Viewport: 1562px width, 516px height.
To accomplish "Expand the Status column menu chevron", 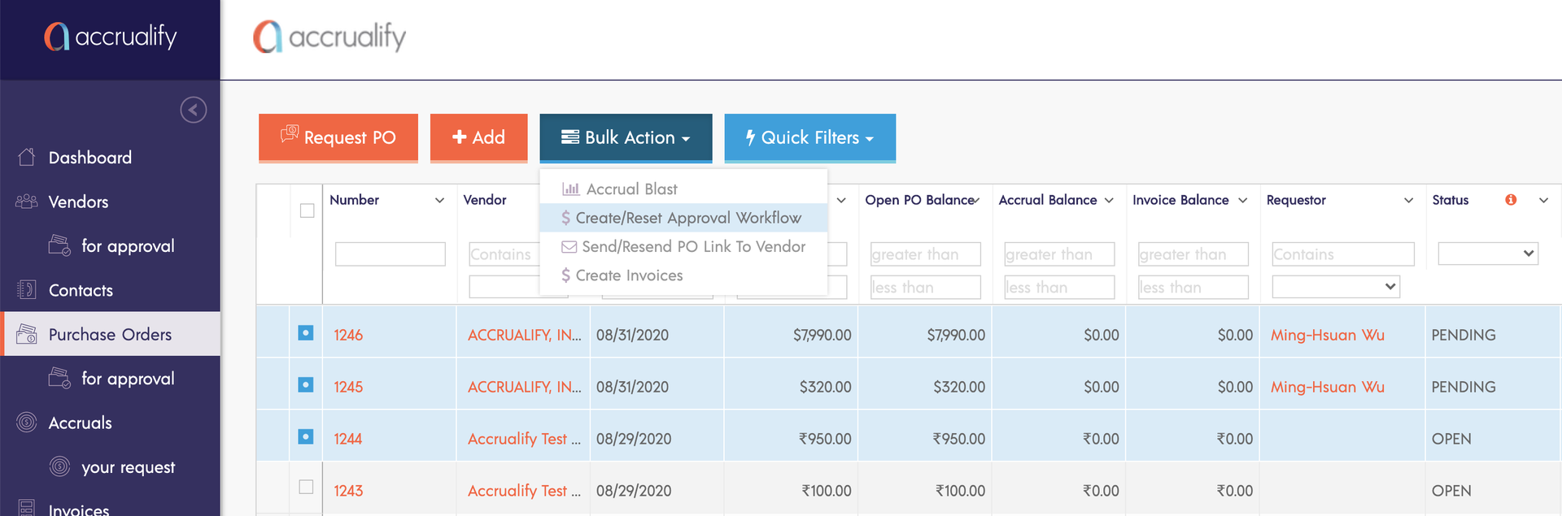I will 1543,201.
